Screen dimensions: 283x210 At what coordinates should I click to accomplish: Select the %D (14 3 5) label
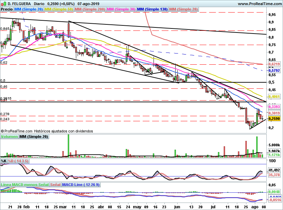click(18, 161)
